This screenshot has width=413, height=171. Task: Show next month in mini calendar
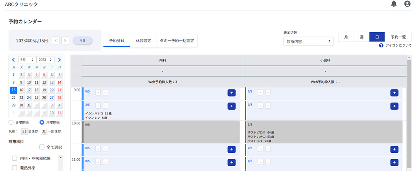59,60
